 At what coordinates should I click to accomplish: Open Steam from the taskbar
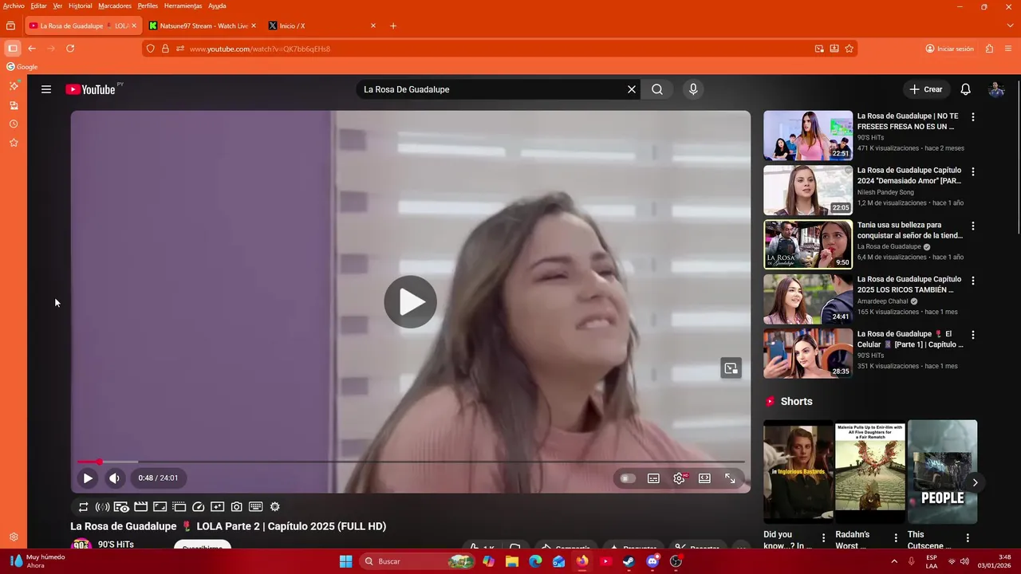pyautogui.click(x=629, y=561)
